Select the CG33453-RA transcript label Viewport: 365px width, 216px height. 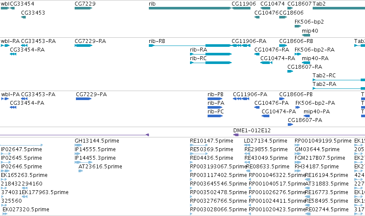39,41
